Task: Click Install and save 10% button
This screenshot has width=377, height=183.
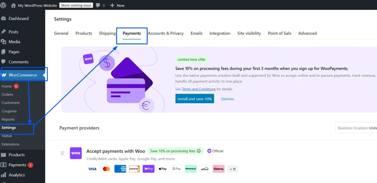Action: coord(195,99)
